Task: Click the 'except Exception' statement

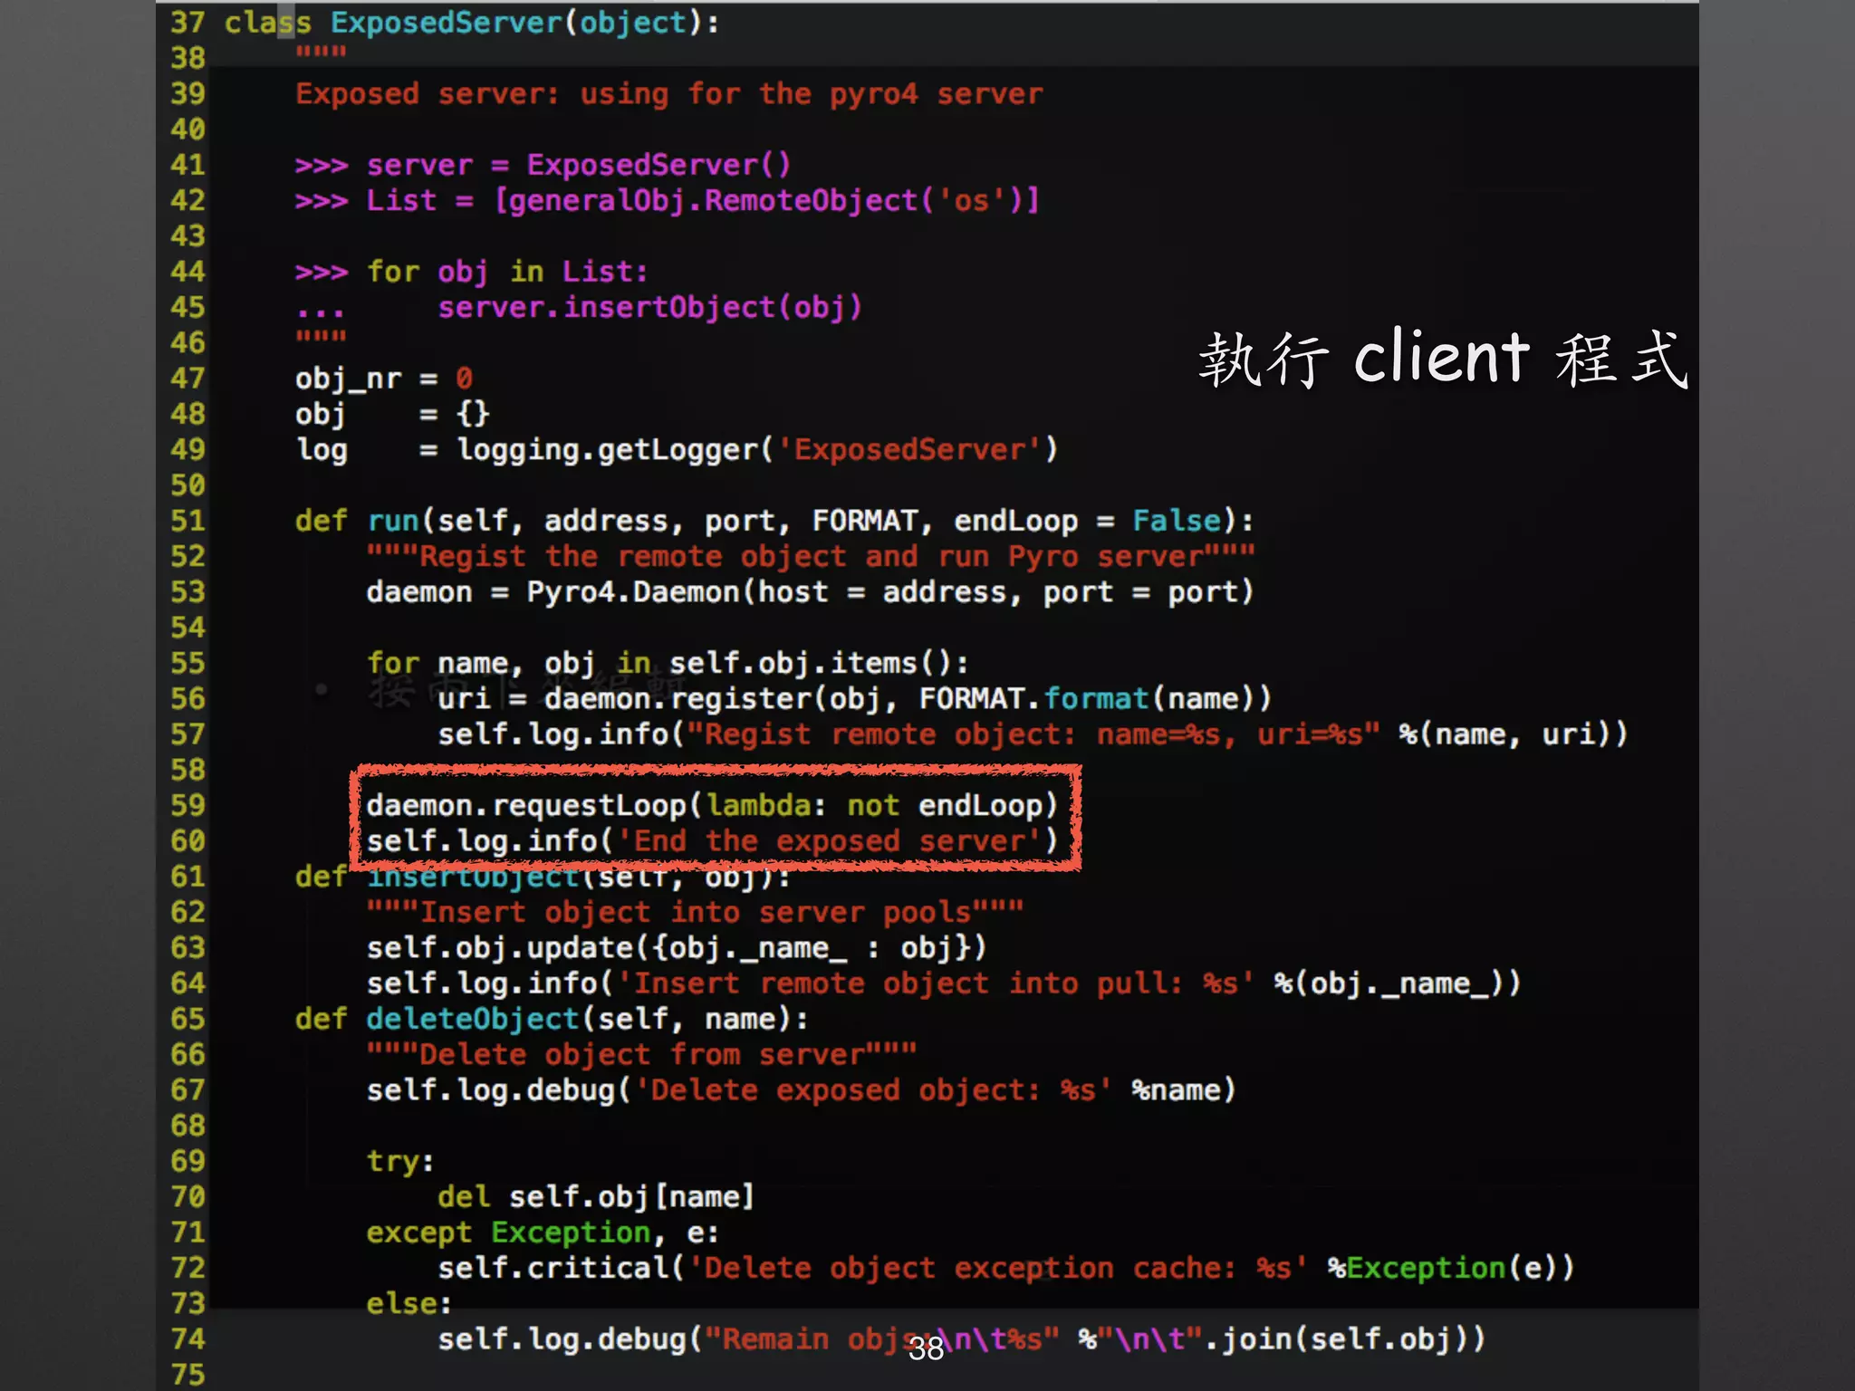Action: coord(507,1233)
